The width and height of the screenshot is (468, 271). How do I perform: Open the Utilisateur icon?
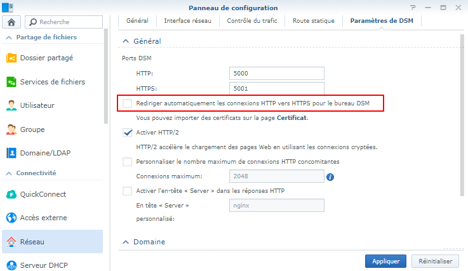pyautogui.click(x=11, y=105)
